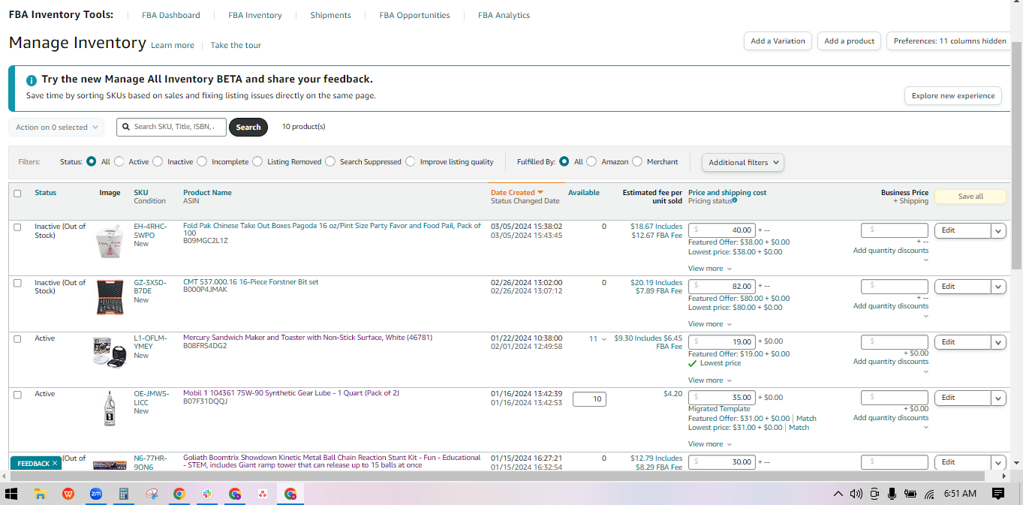
Task: Open the WPS Office taskbar icon
Action: tap(68, 494)
